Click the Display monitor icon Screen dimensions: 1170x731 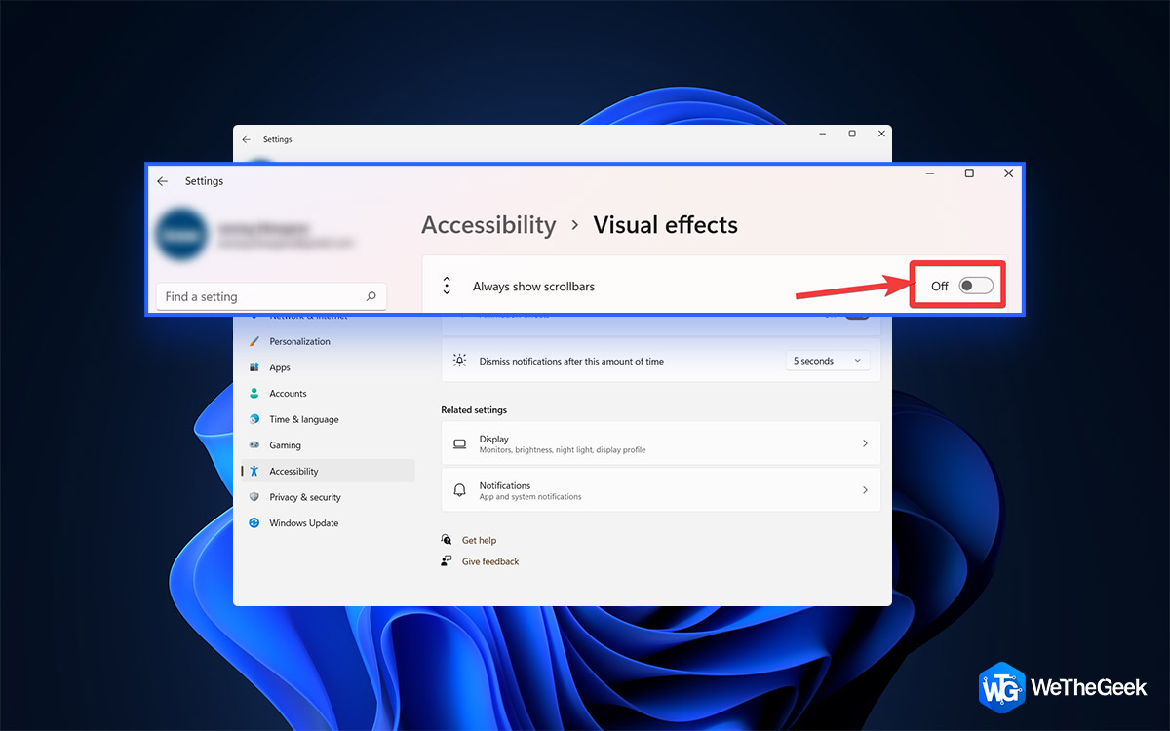click(x=460, y=443)
